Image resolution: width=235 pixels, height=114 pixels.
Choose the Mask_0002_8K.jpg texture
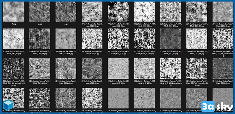coord(118,12)
